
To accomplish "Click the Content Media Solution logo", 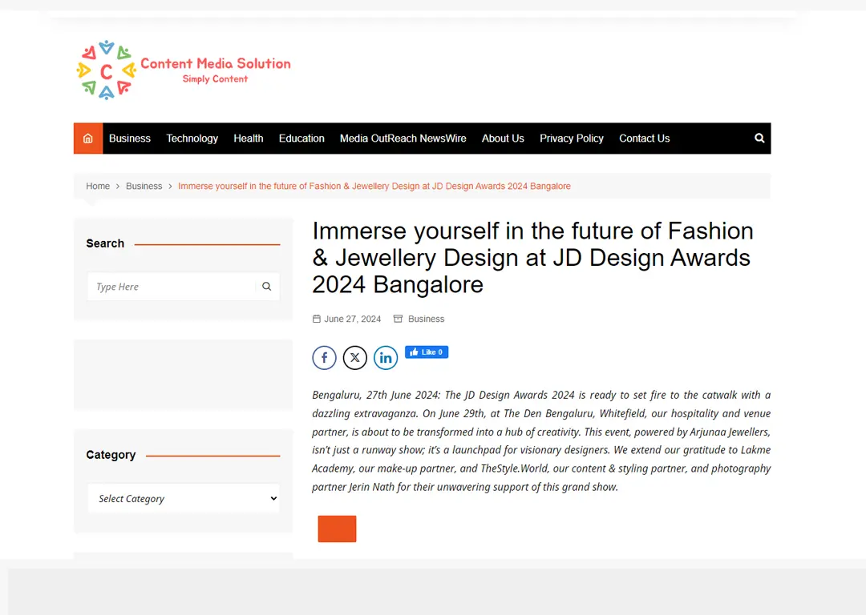I will coord(184,70).
